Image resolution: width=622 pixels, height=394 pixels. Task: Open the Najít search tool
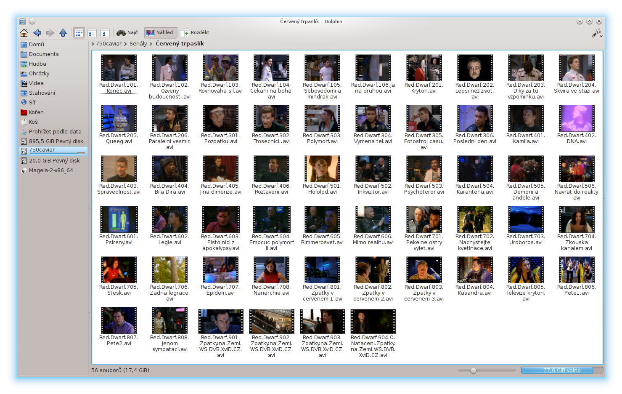[127, 32]
